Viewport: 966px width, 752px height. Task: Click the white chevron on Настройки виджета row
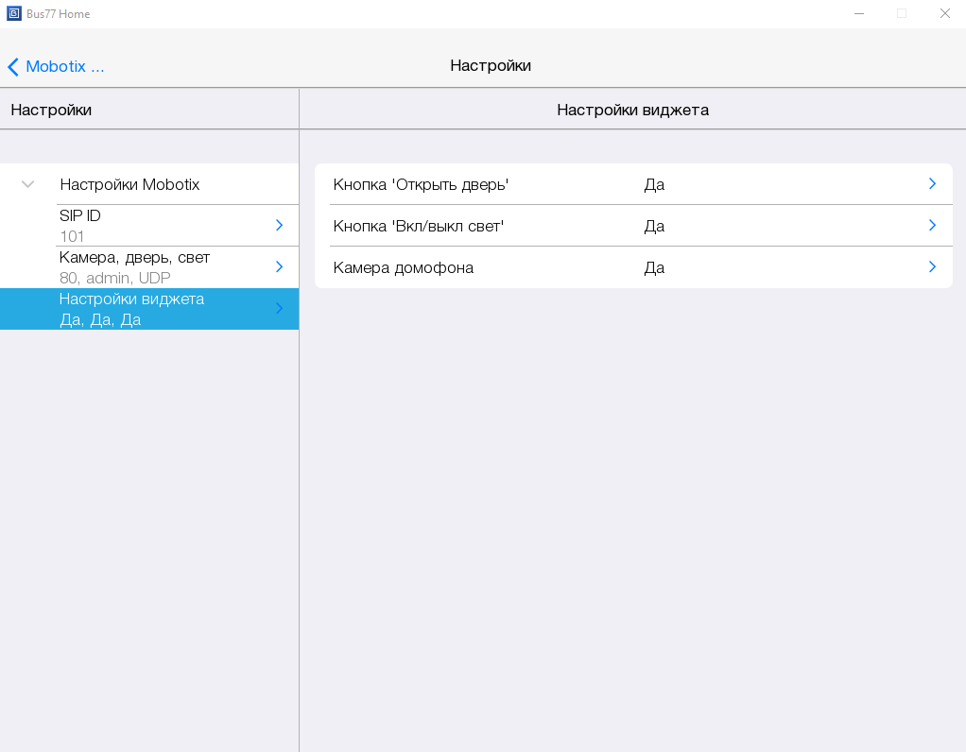point(279,308)
